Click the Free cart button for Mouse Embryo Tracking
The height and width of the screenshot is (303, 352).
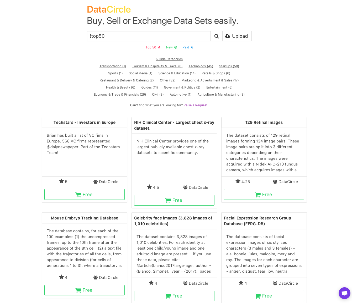point(85,290)
